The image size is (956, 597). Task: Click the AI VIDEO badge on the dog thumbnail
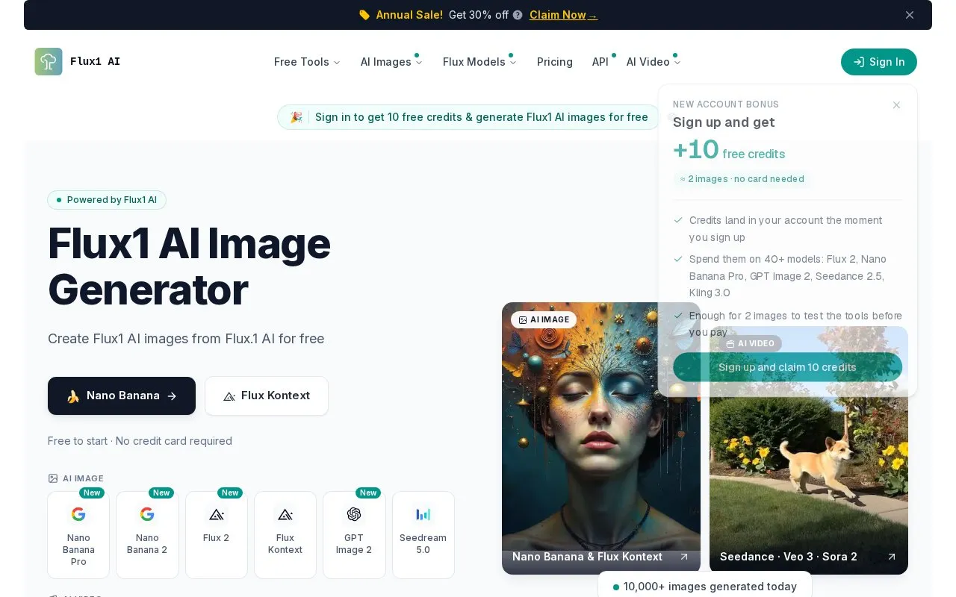pyautogui.click(x=751, y=343)
